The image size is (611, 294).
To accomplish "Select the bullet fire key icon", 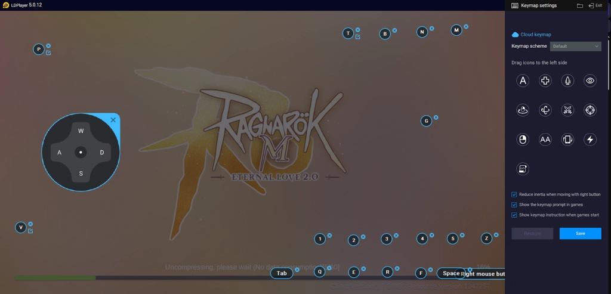I will point(567,81).
